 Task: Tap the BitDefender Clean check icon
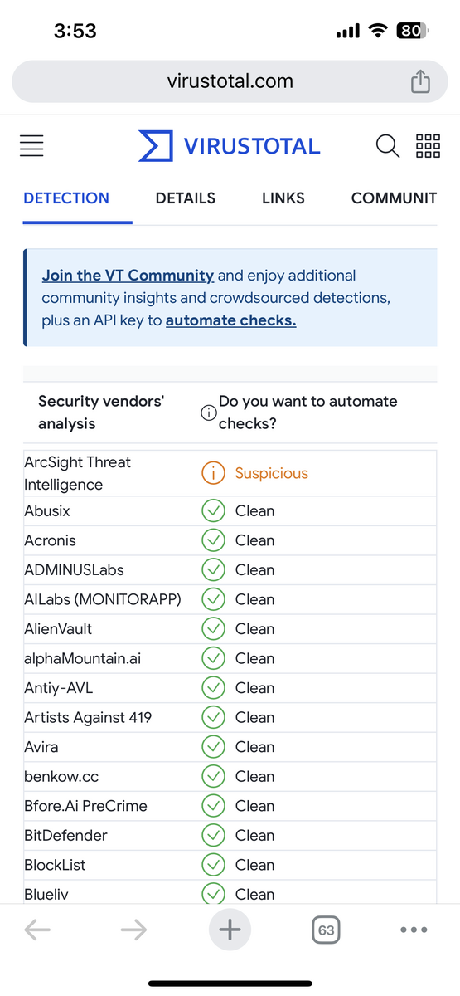214,835
